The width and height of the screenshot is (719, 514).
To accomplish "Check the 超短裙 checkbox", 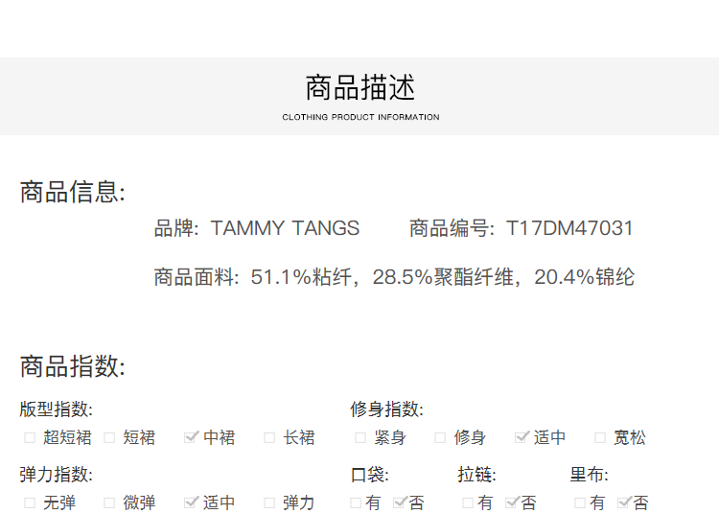I will pos(30,438).
